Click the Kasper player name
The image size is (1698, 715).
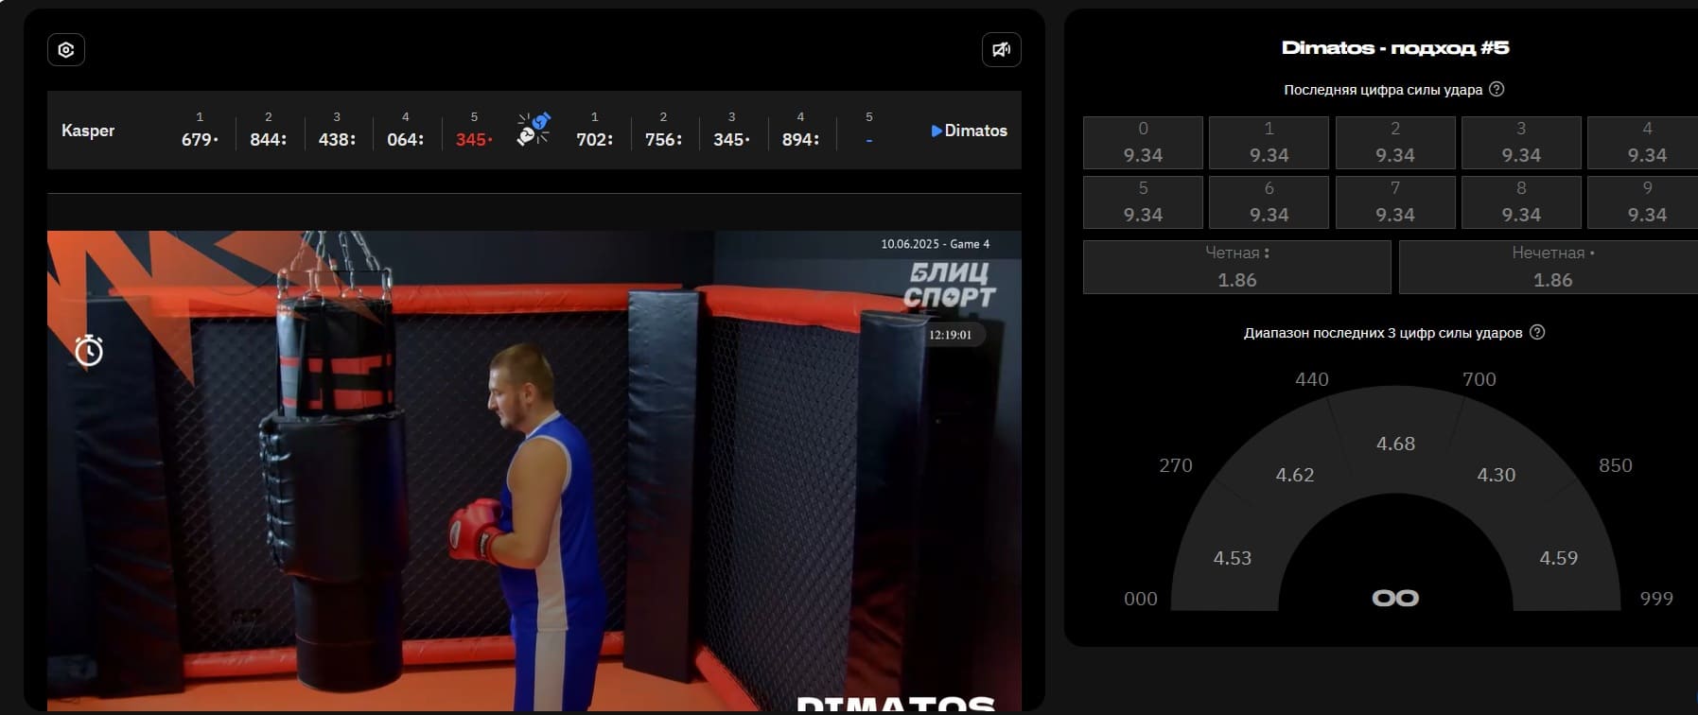point(88,131)
